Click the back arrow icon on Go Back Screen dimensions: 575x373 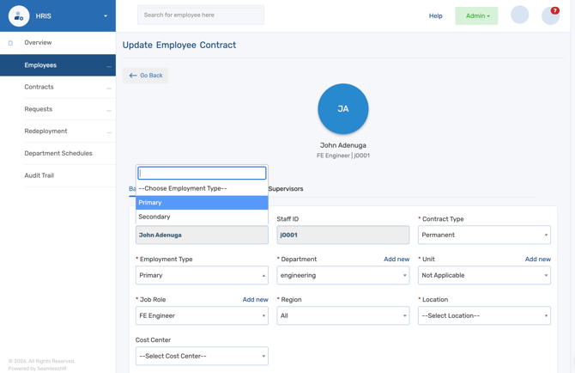[133, 76]
